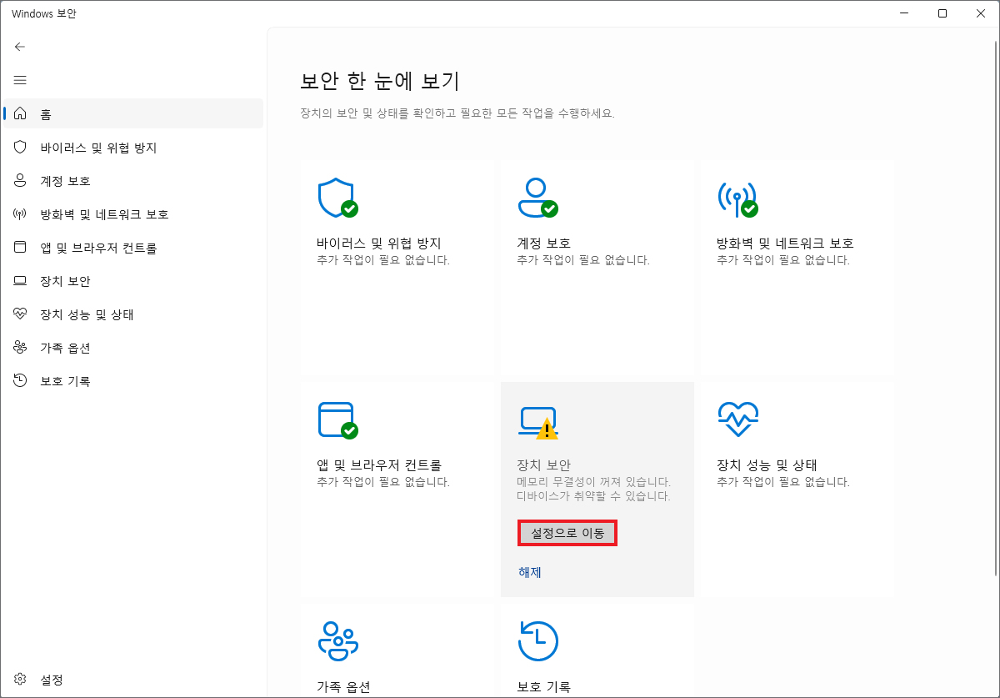The image size is (1000, 698).
Task: Click the laptop warning icon on 장치 보안 card
Action: click(537, 423)
